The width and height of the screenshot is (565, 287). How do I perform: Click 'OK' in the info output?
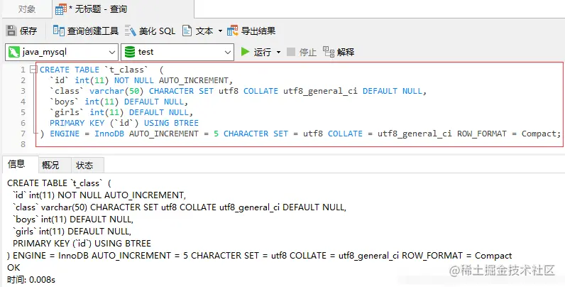(13, 268)
